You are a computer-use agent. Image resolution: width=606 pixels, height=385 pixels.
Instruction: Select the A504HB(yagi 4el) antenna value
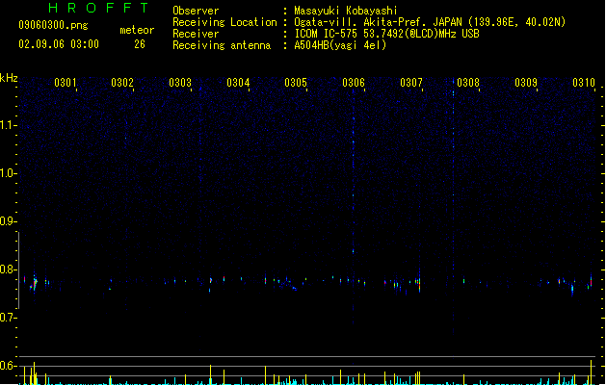tap(340, 45)
